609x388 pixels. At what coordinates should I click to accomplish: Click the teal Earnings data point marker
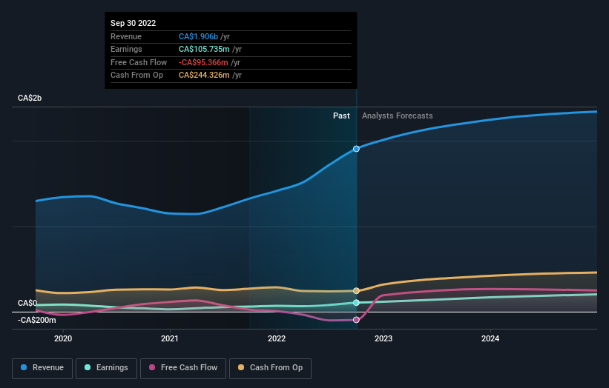(x=356, y=303)
